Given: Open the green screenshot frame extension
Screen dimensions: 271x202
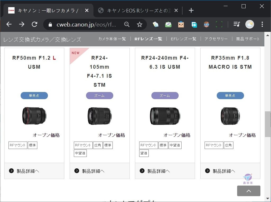Looking at the screenshot, I should 219,24.
